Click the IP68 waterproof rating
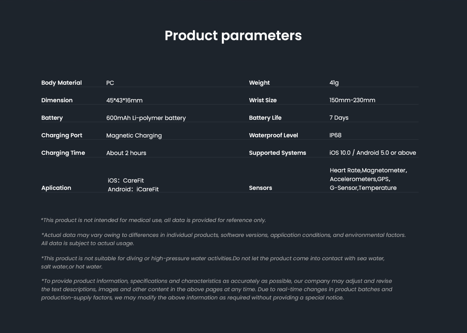Image resolution: width=467 pixels, height=333 pixels. [335, 135]
